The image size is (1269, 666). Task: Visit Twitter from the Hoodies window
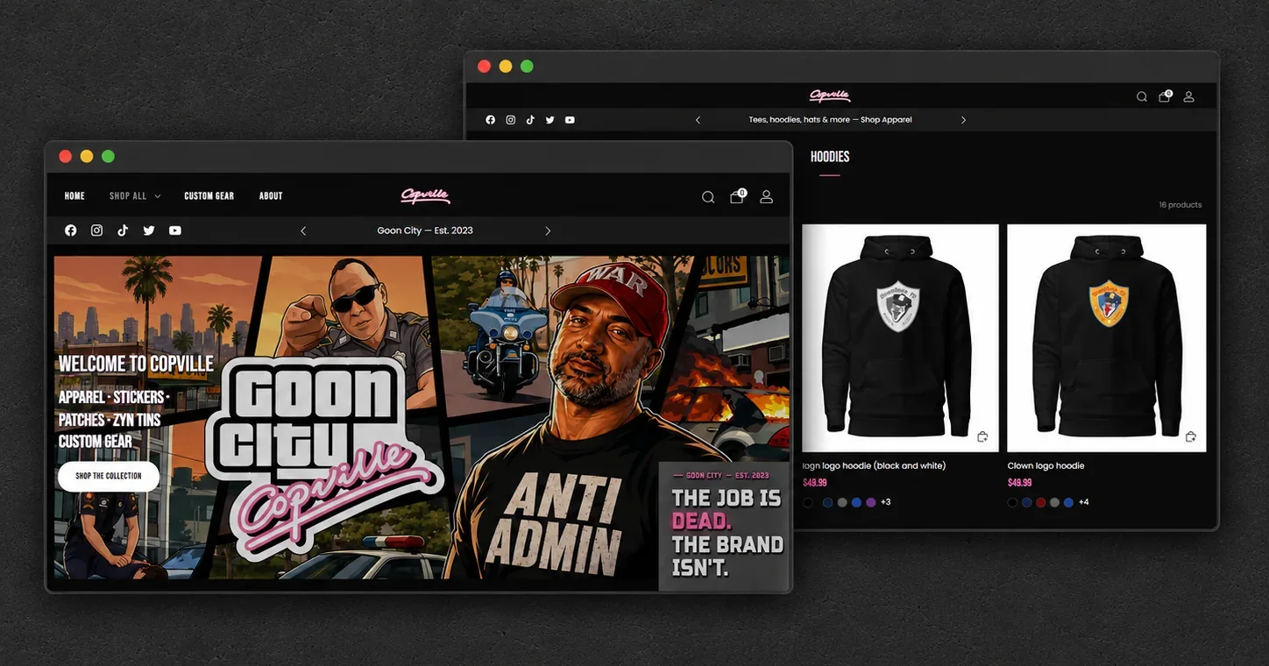(x=550, y=120)
